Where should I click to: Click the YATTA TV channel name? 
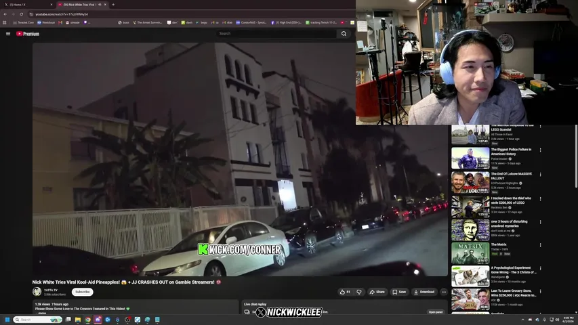[x=51, y=290]
